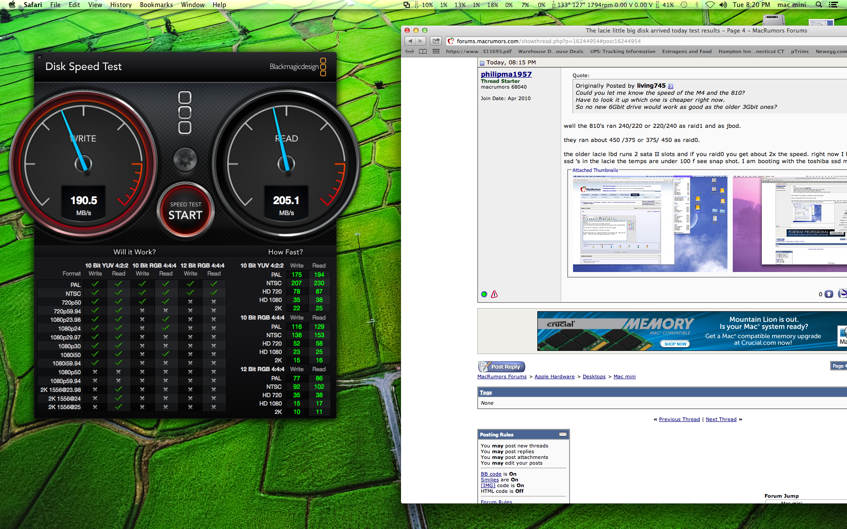The image size is (847, 529).
Task: Select the screenshot file thumbnail on the desktop
Action: pos(821,22)
